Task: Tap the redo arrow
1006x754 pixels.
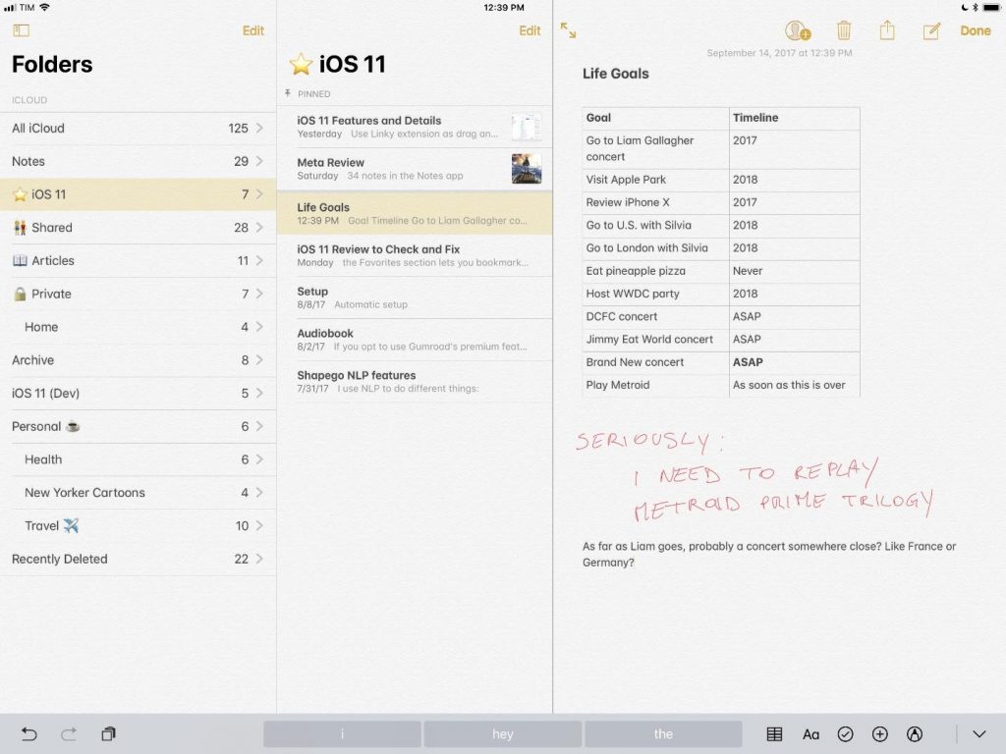Action: pyautogui.click(x=69, y=733)
